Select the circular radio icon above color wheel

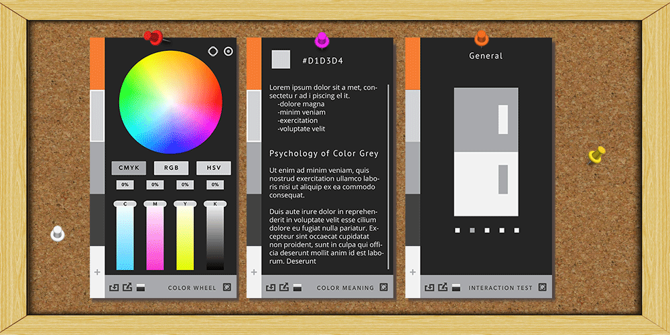228,51
